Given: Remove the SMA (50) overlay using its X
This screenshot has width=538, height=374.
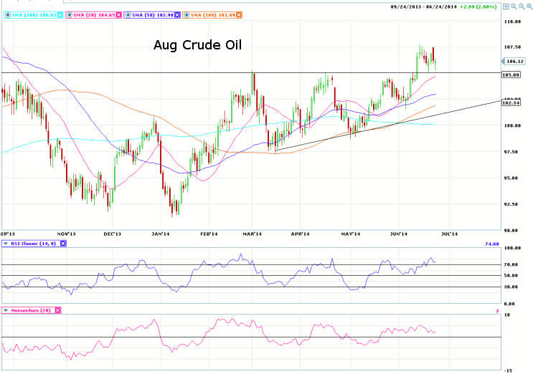Looking at the screenshot, I should pos(178,14).
